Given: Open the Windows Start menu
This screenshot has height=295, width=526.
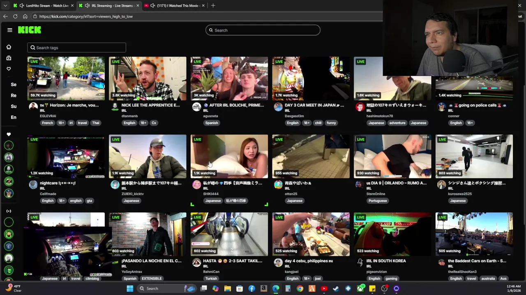Looking at the screenshot, I should (130, 288).
